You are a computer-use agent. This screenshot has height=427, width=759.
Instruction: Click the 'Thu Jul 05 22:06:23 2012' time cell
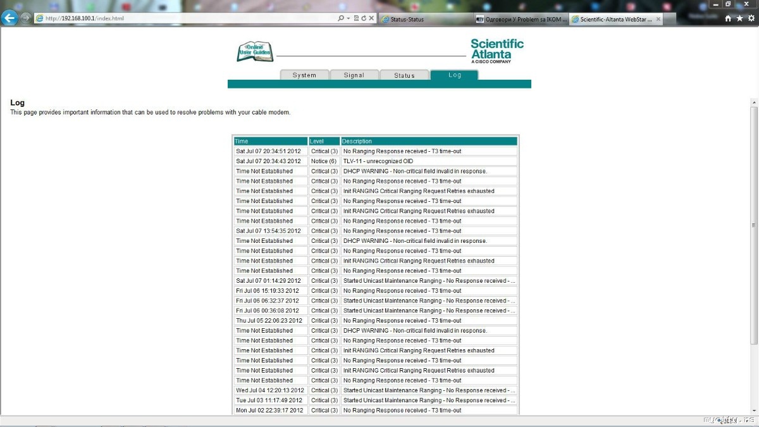coord(271,321)
